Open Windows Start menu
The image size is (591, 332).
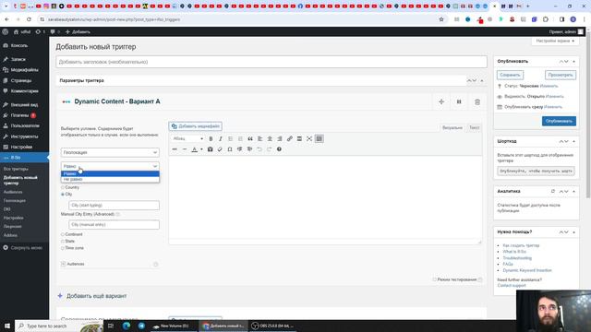[7, 326]
